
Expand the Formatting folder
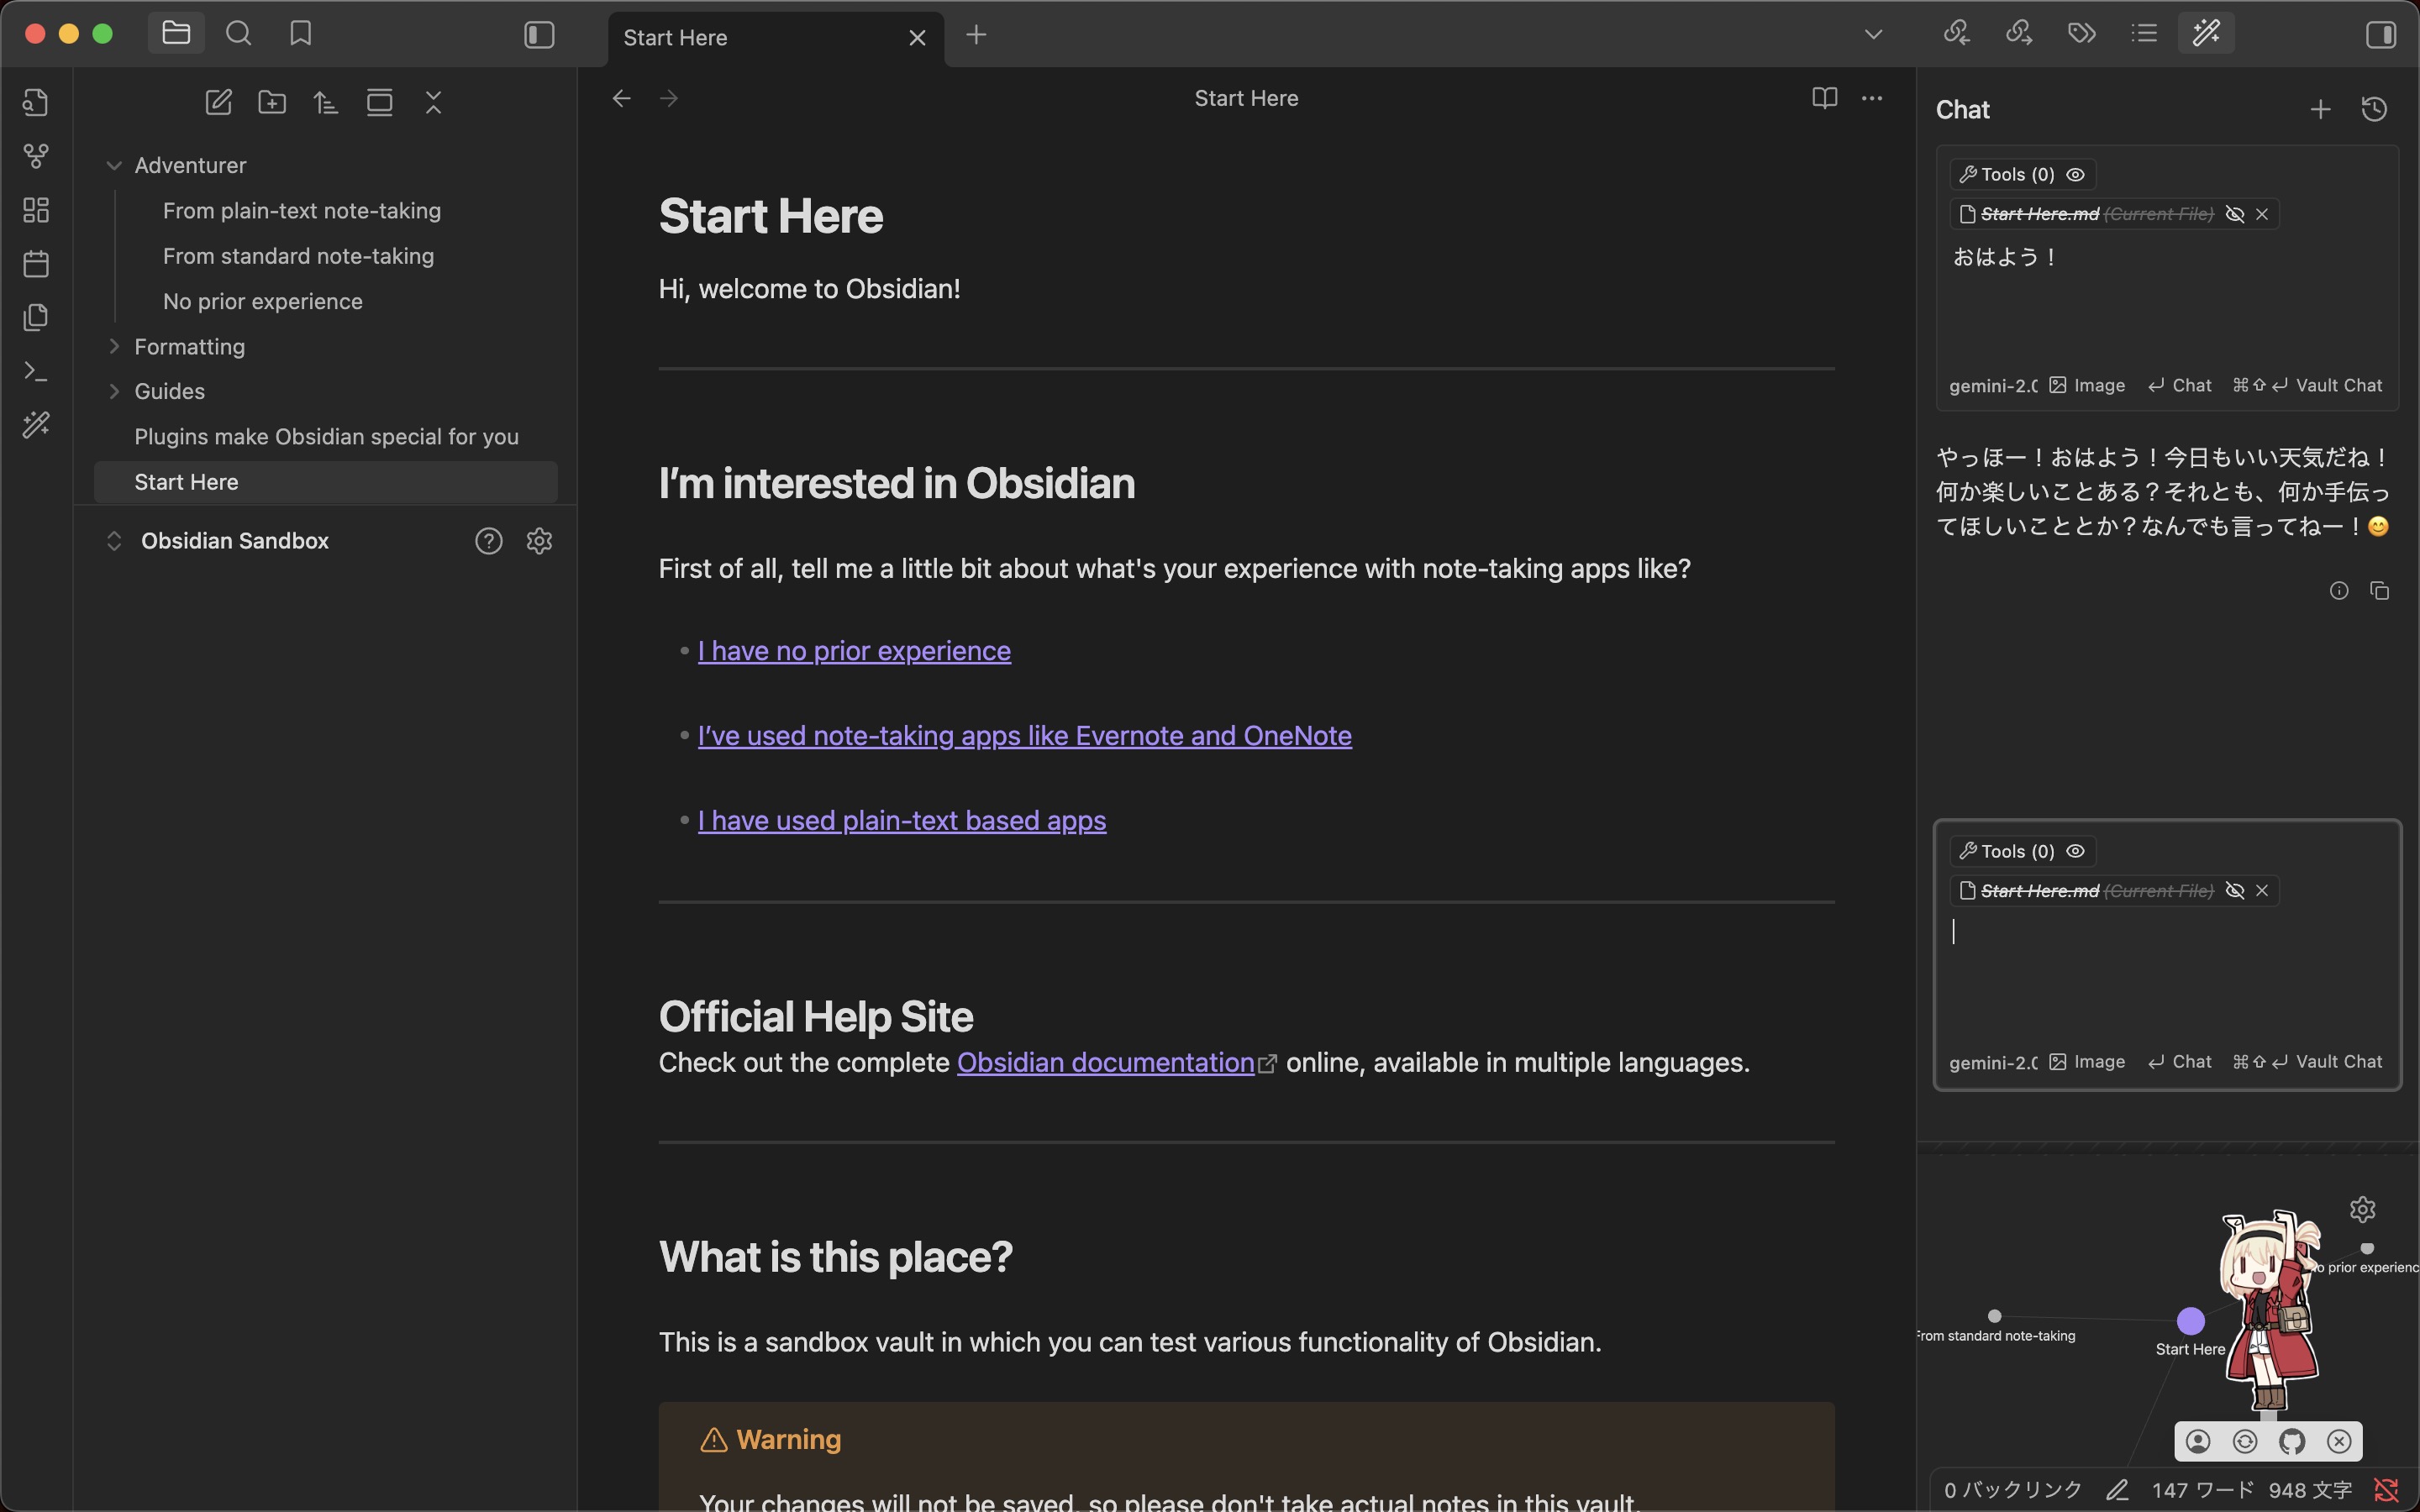click(114, 346)
